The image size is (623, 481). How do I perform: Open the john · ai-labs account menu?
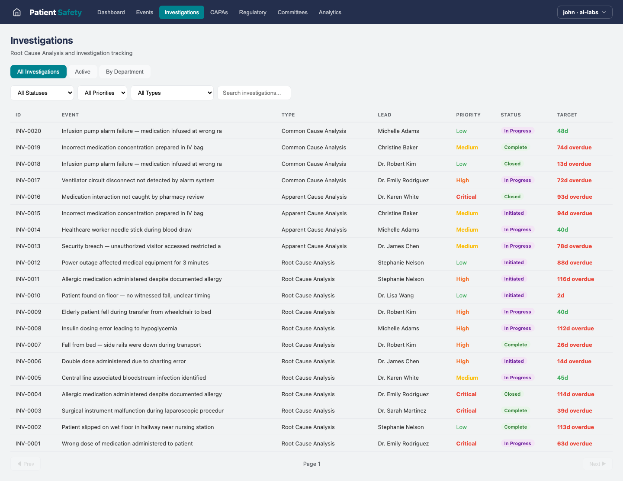(584, 12)
